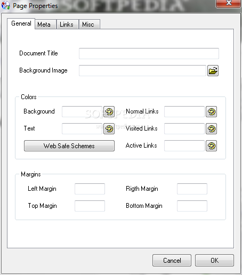Close the Page Properties window
The image size is (242, 275).
229,3
